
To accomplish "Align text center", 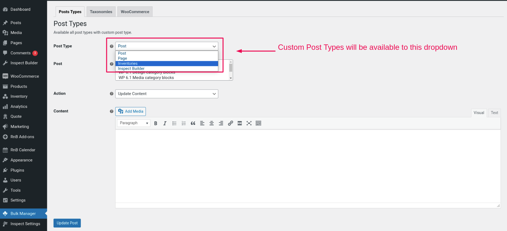I will point(212,123).
